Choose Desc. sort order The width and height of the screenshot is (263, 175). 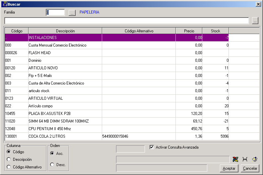point(52,165)
